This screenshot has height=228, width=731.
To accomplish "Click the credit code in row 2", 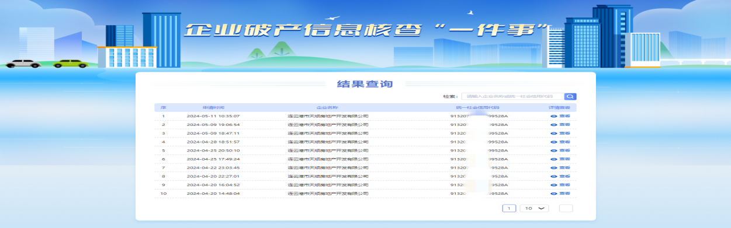I will (x=479, y=125).
